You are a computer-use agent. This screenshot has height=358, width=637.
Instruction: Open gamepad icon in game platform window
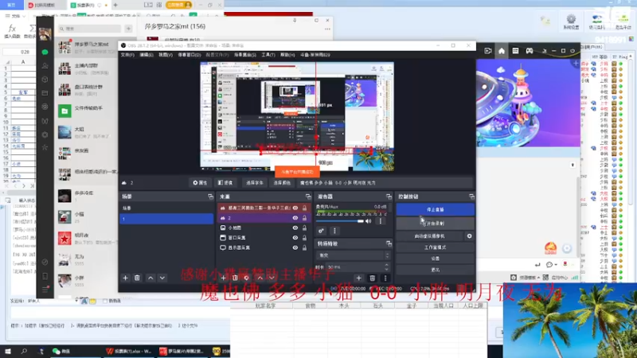point(530,51)
